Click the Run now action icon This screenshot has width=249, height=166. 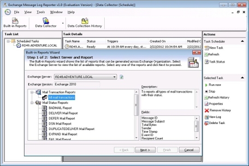pos(206,85)
